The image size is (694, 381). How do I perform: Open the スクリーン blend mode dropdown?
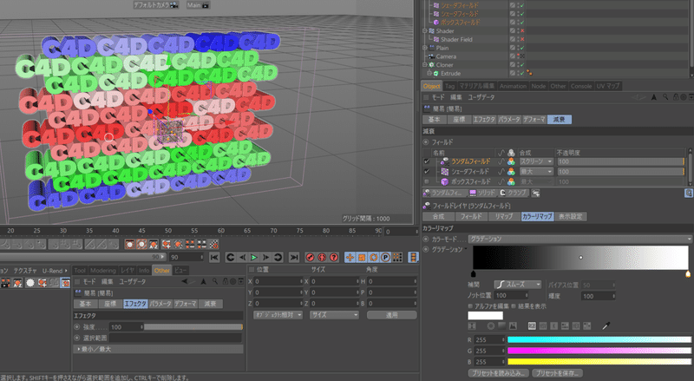(x=536, y=161)
